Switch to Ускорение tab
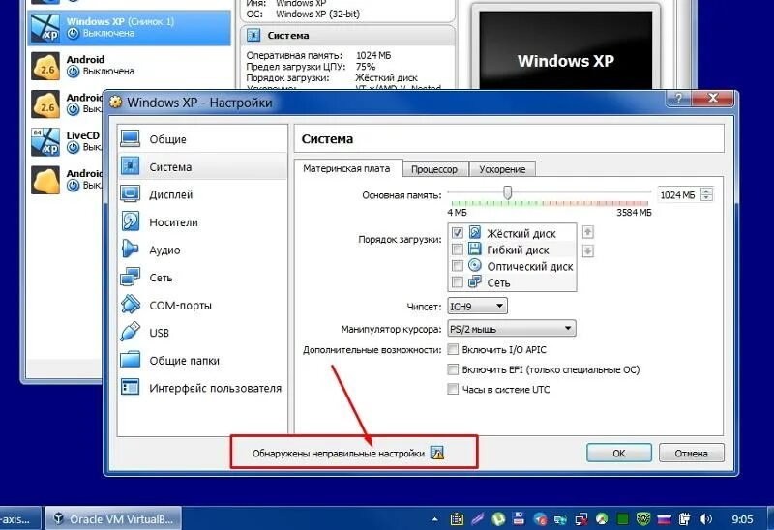This screenshot has width=774, height=530. tap(502, 169)
